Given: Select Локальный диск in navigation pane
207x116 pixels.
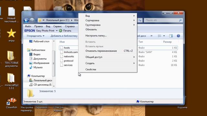Looking at the screenshot, I should point(42,80).
